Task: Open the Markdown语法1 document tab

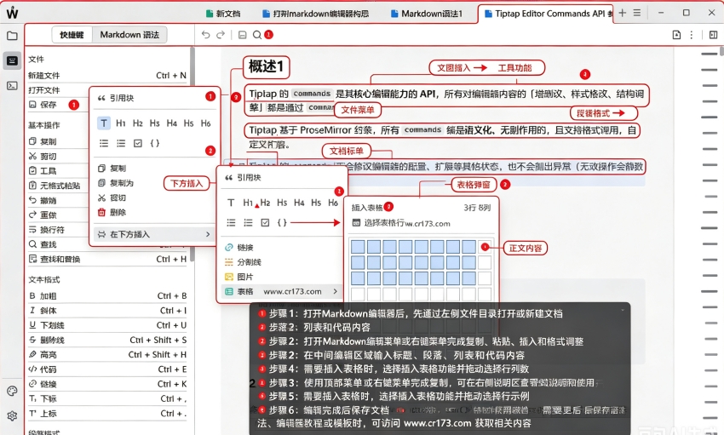Action: [x=426, y=14]
